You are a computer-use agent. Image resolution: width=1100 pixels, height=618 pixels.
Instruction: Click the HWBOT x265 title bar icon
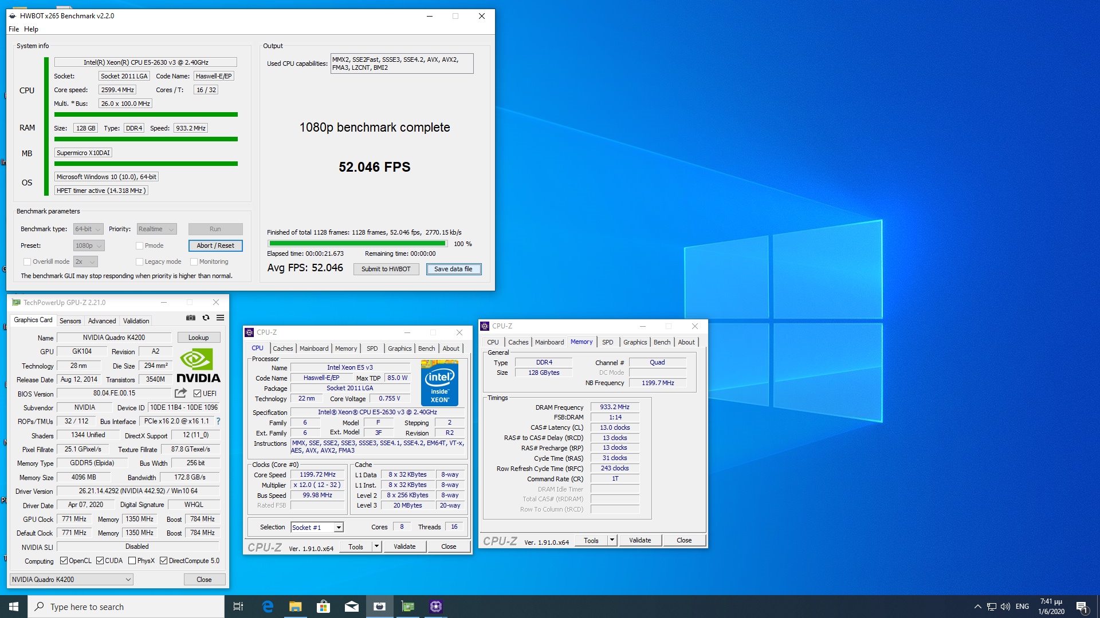click(12, 16)
